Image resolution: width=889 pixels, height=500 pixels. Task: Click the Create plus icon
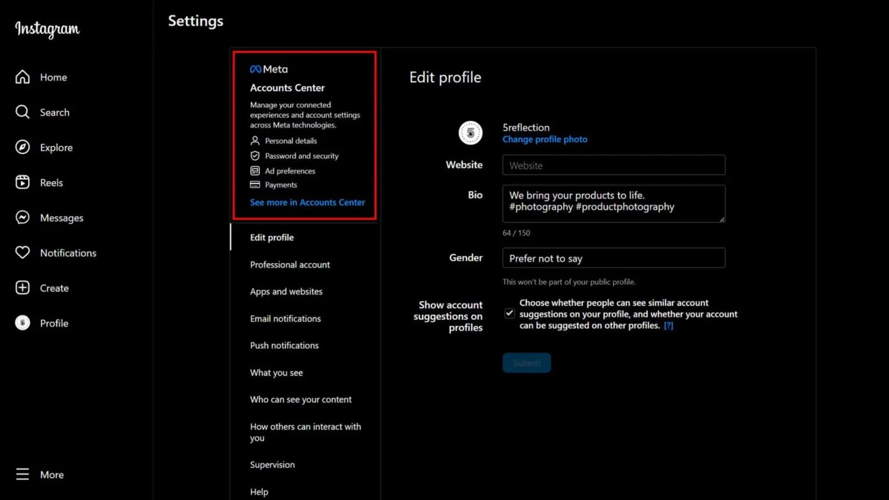point(22,288)
